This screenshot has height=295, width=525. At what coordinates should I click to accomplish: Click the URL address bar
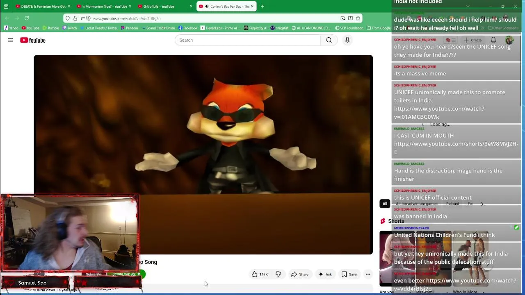point(213,18)
